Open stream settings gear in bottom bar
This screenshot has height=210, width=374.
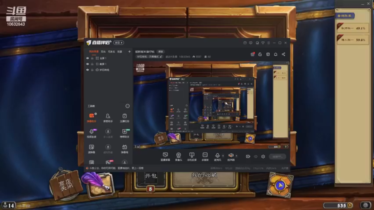click(x=263, y=156)
